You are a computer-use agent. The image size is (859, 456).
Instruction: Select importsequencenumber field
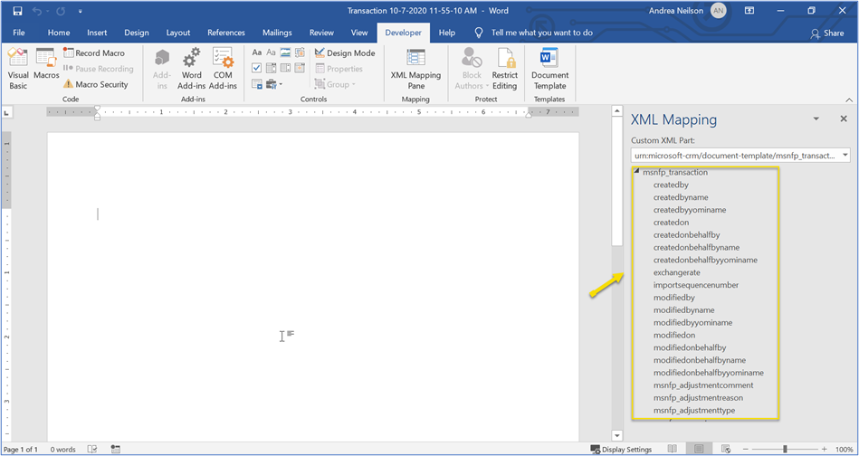tap(696, 285)
